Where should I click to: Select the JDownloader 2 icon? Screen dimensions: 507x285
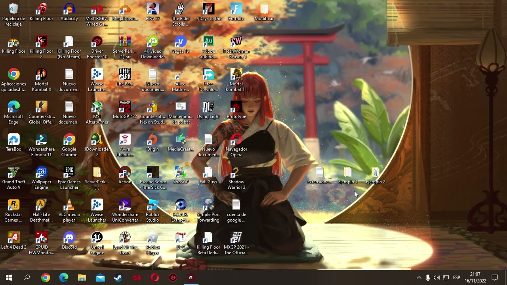pyautogui.click(x=97, y=146)
